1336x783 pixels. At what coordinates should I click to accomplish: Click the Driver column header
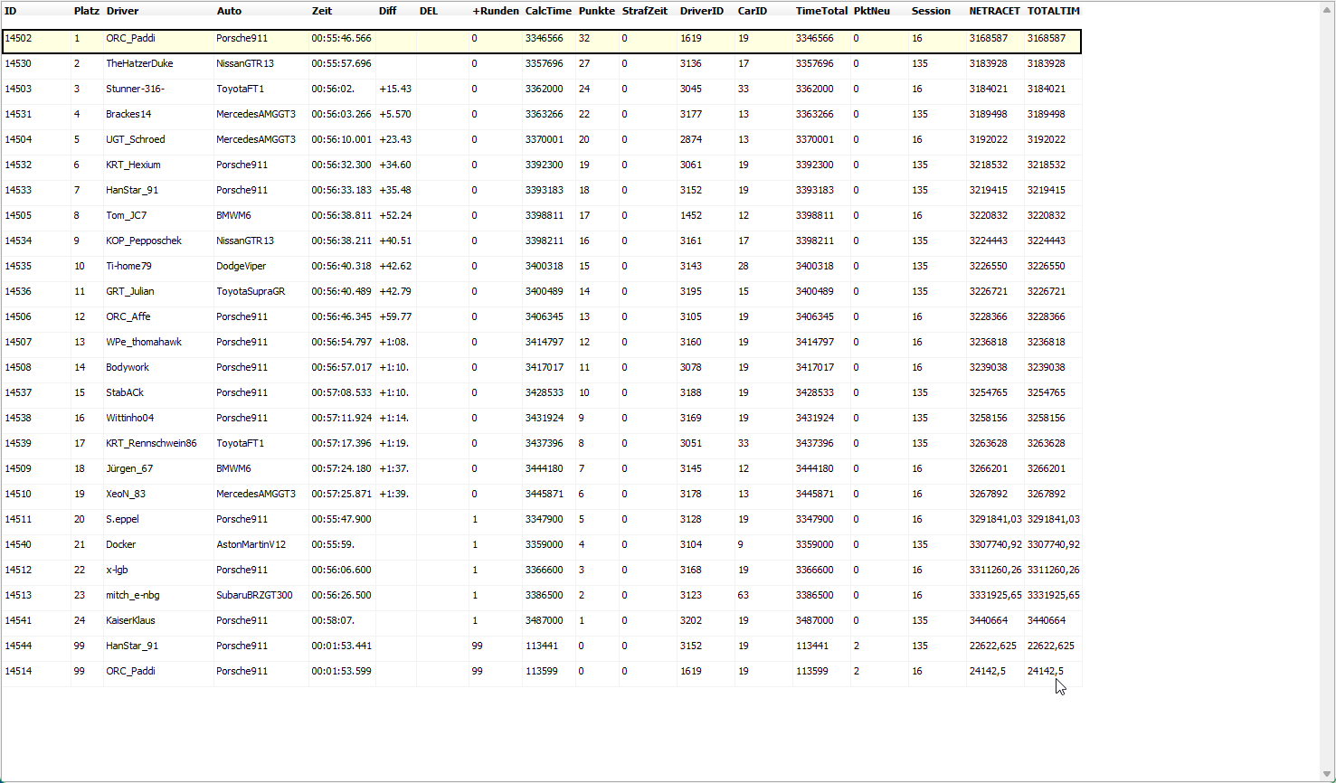123,11
